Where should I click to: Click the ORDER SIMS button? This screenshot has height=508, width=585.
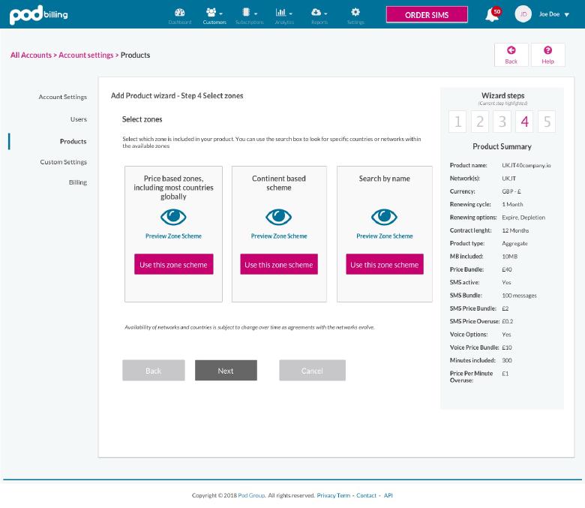(x=427, y=14)
